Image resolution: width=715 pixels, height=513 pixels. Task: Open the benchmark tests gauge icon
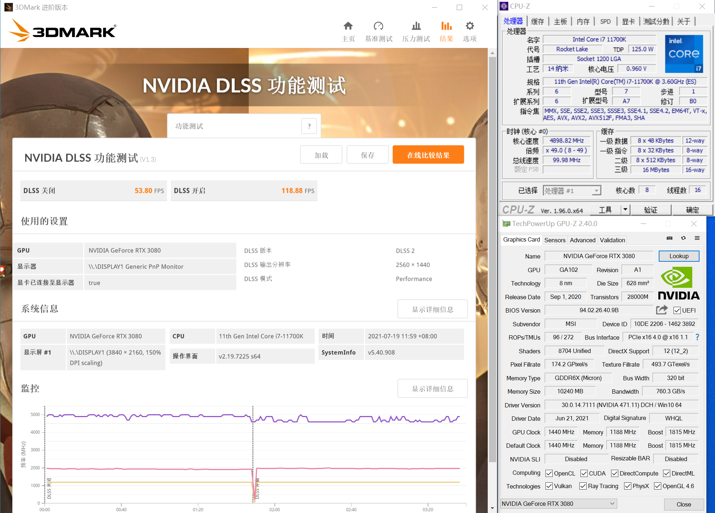point(378,26)
